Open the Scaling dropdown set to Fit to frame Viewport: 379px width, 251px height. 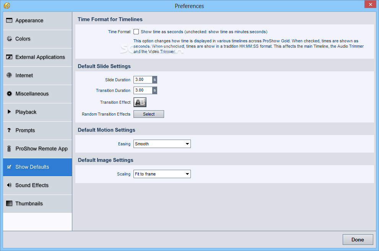162,174
